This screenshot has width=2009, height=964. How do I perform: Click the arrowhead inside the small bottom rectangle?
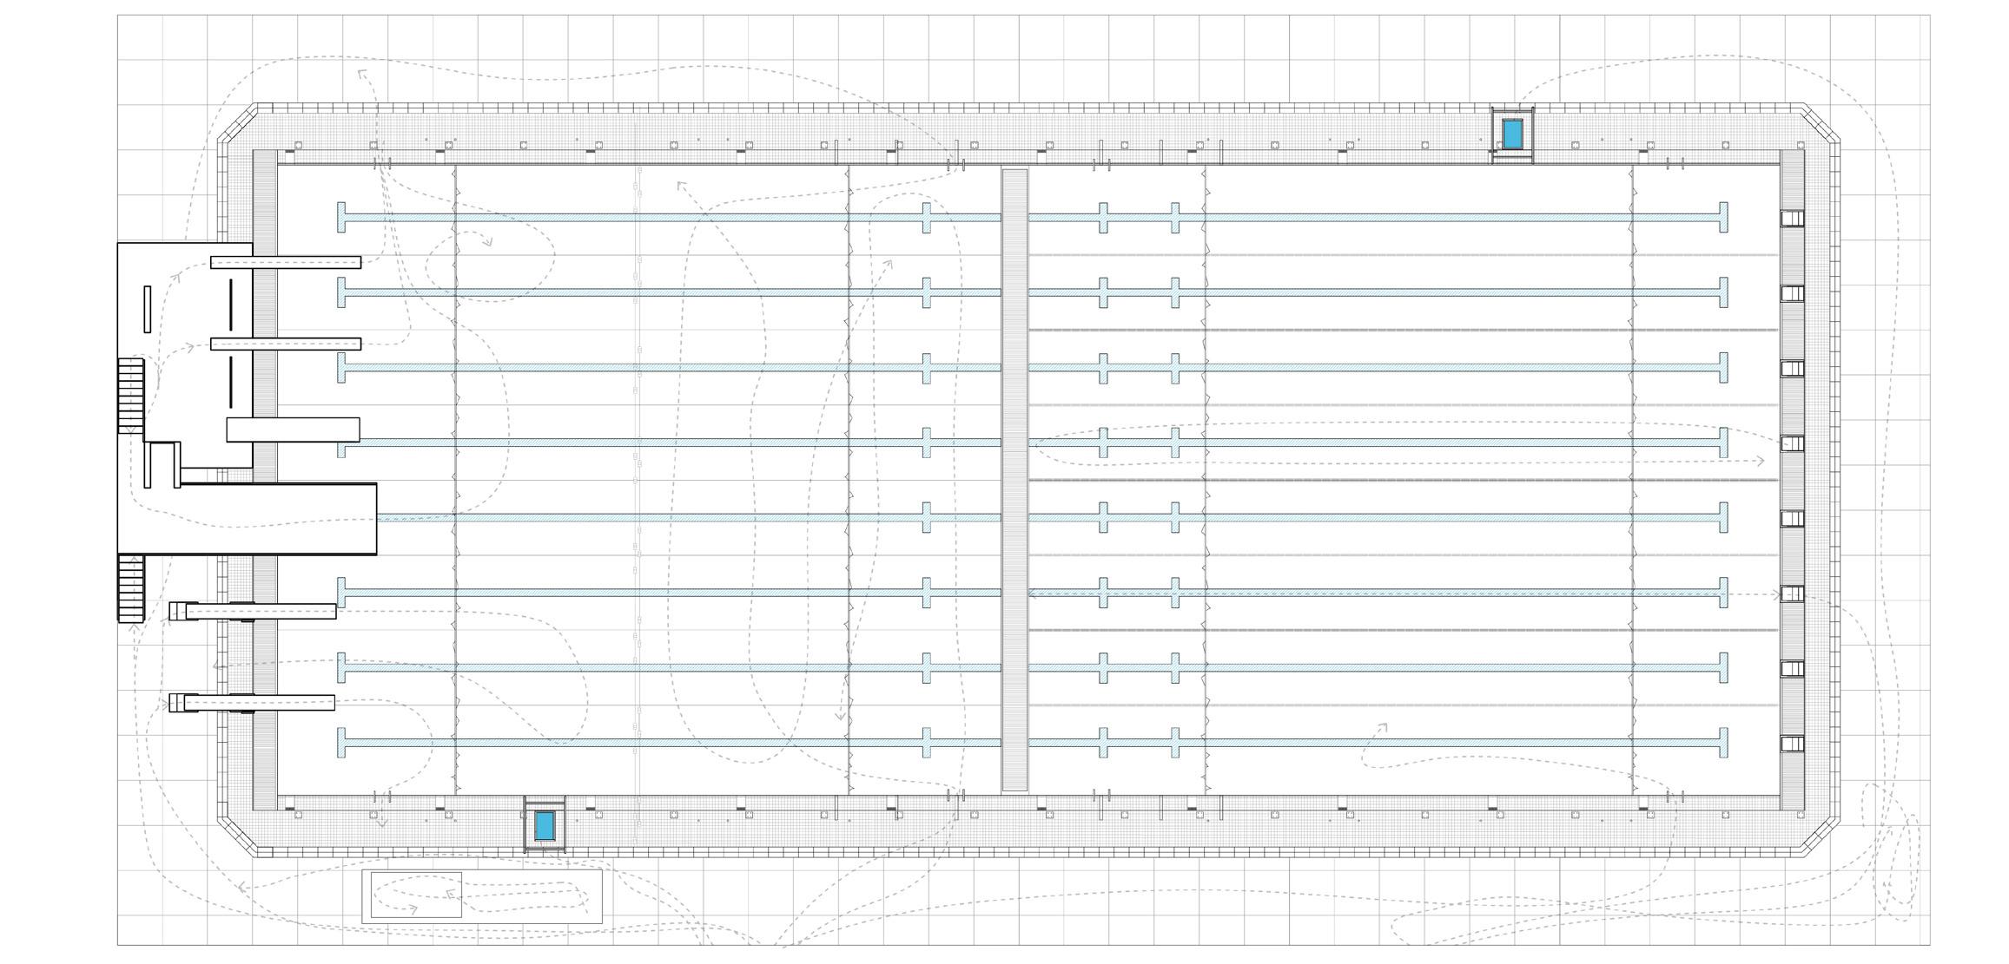pos(413,909)
